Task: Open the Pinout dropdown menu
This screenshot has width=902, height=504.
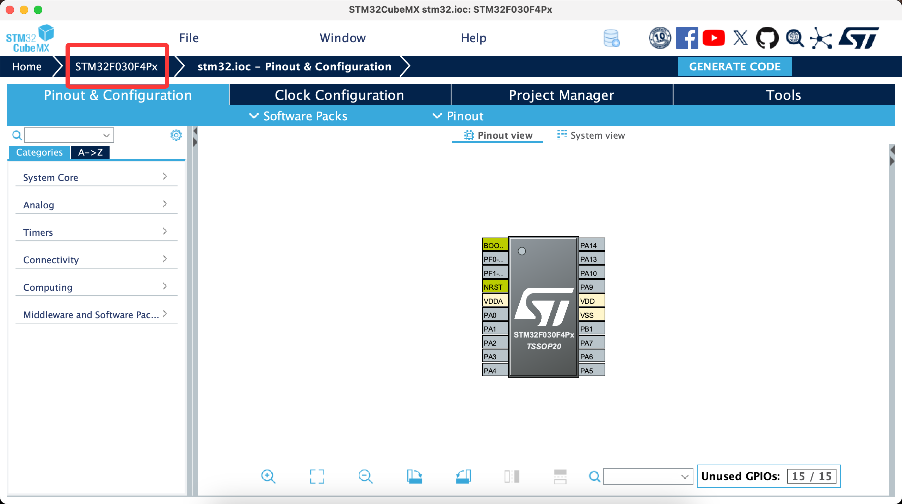Action: pos(458,116)
